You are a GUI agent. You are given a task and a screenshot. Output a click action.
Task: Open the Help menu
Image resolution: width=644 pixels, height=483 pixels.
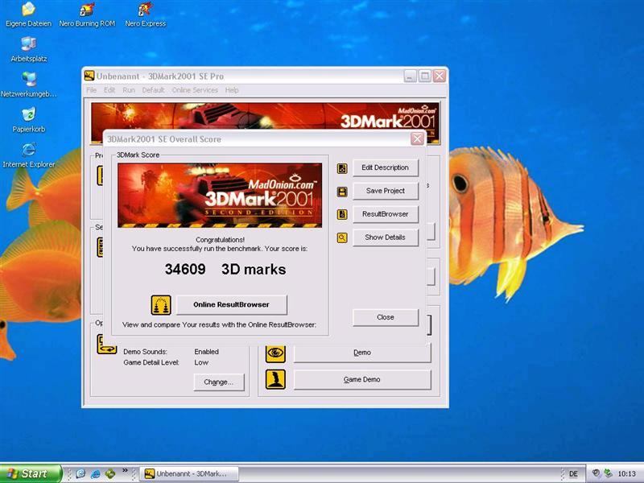tap(232, 90)
